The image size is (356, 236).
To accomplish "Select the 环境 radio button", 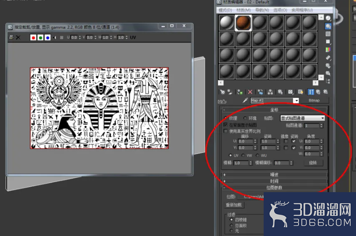I will coord(245,118).
